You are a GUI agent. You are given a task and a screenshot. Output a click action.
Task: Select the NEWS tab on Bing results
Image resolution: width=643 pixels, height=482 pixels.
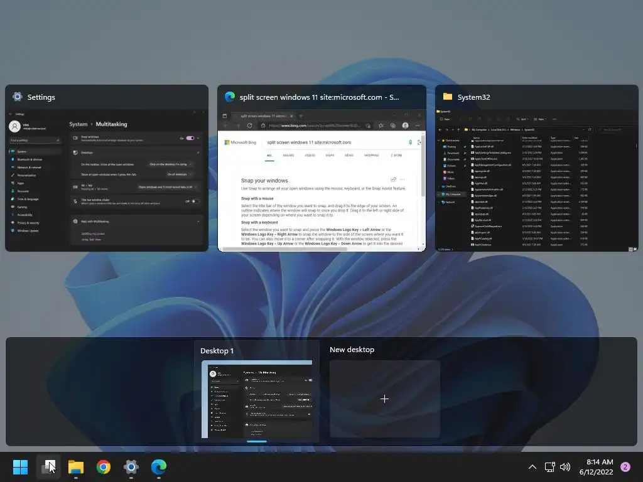349,156
